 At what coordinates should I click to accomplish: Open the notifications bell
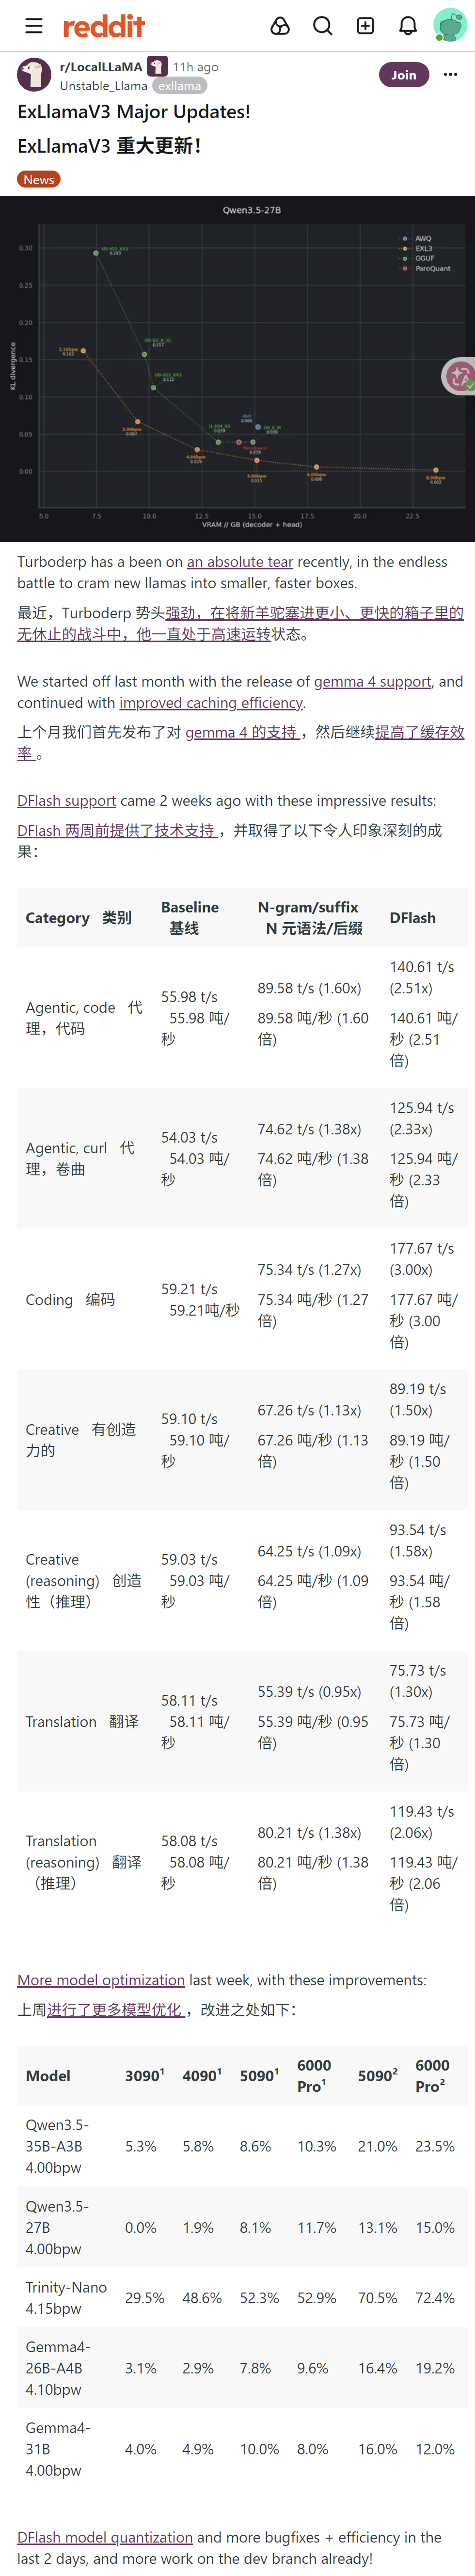coord(408,26)
